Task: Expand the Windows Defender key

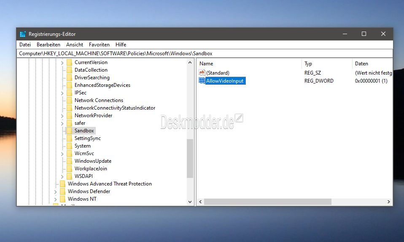Action: click(x=55, y=192)
